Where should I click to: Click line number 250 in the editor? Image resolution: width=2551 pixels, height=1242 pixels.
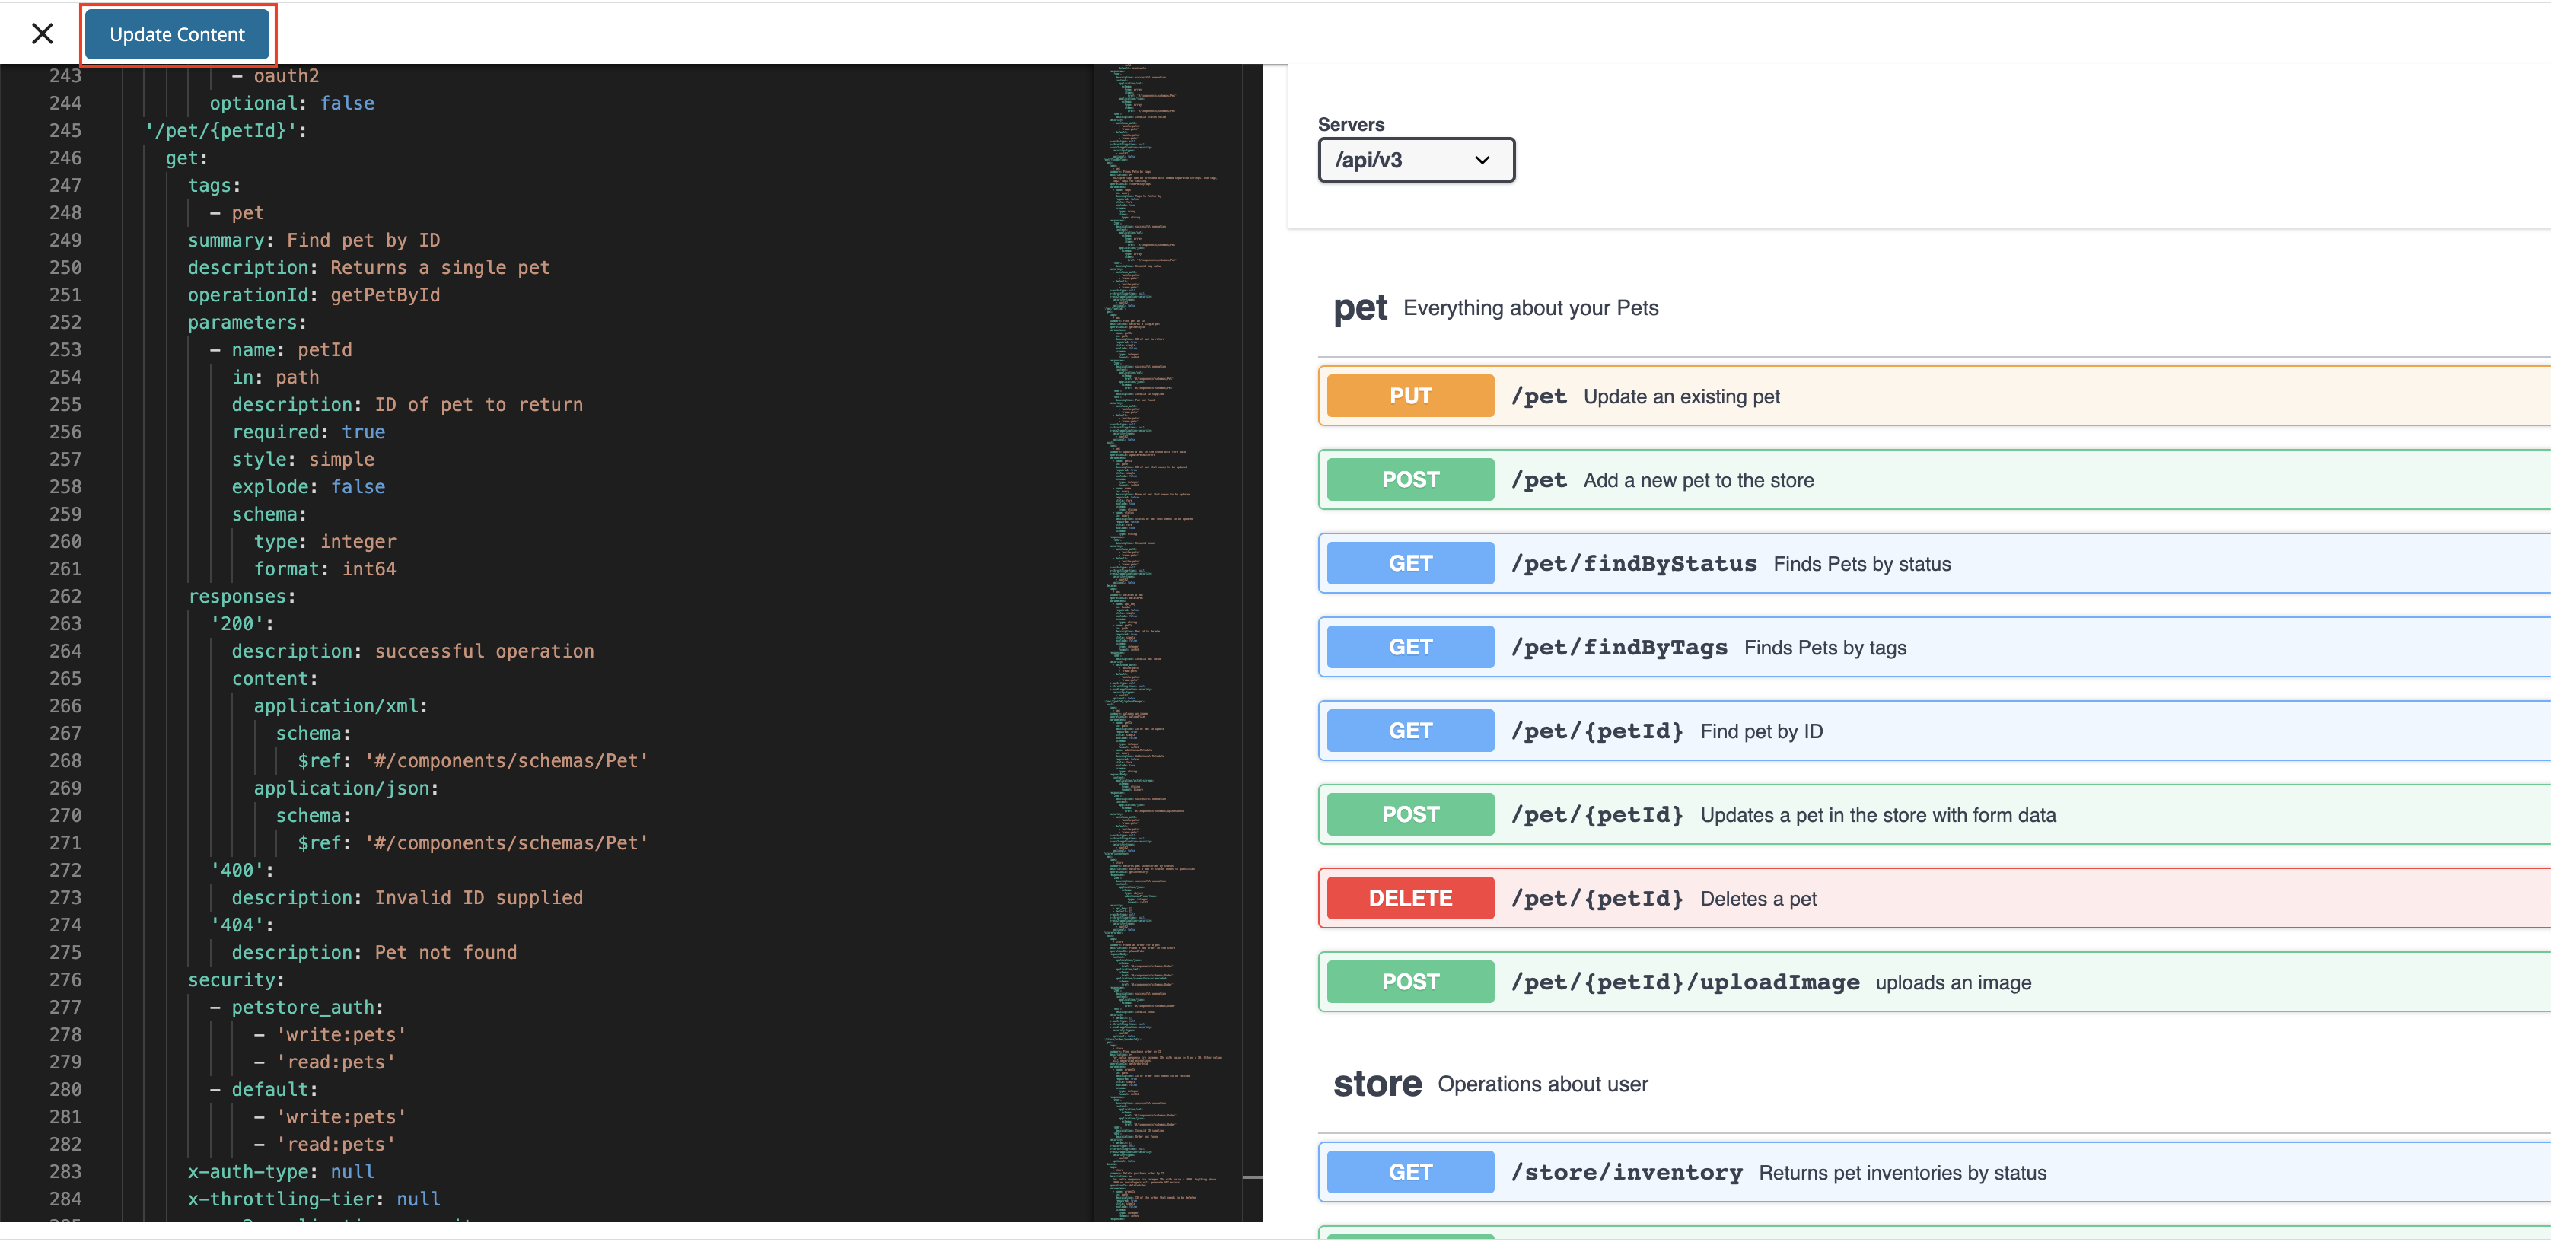(x=65, y=267)
